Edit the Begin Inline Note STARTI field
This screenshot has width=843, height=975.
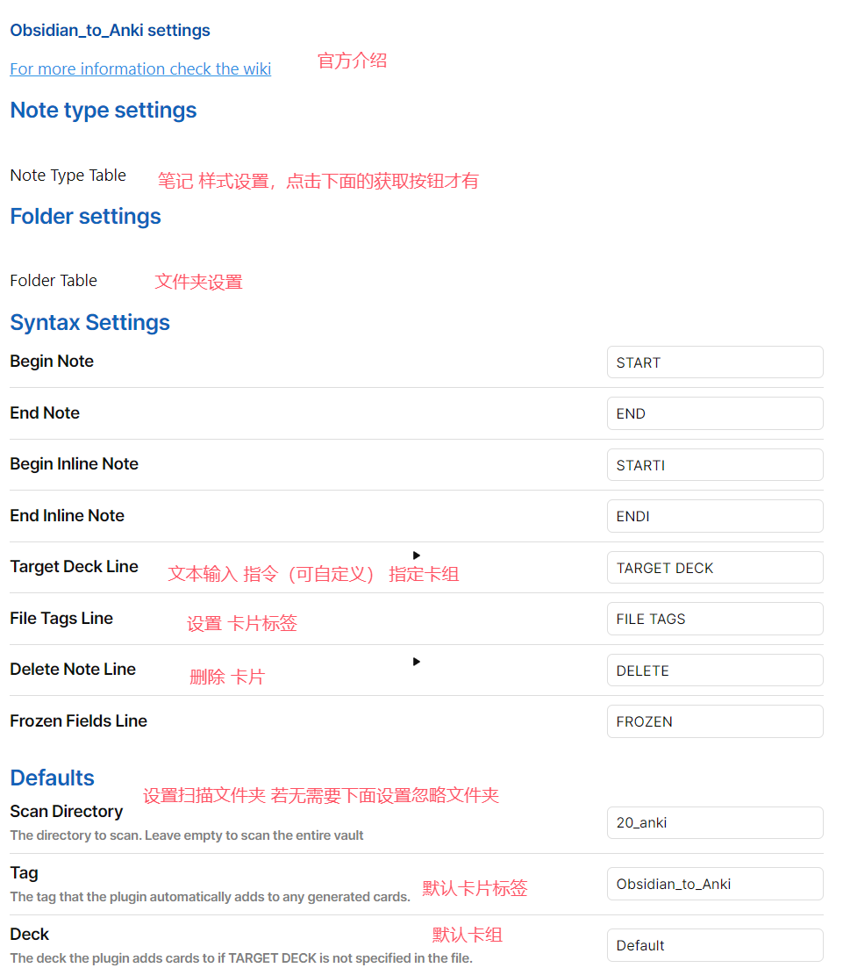coord(715,464)
